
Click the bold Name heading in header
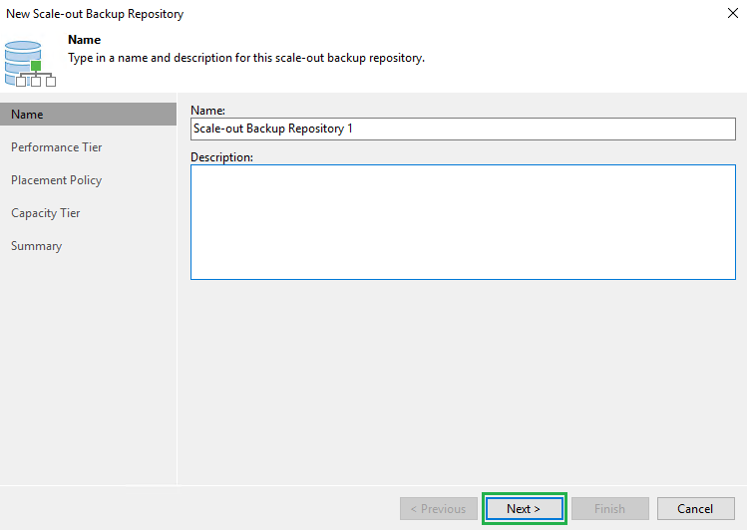84,40
